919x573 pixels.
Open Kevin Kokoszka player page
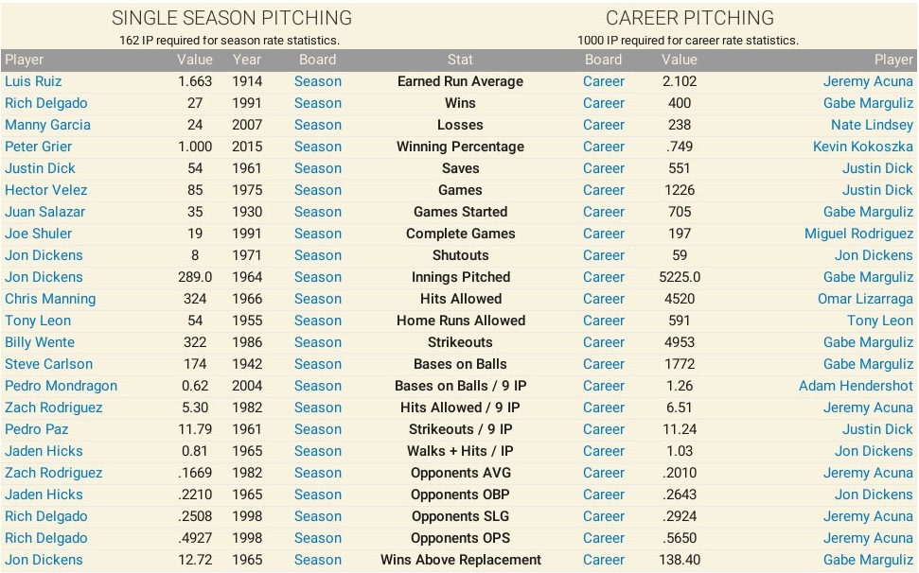click(x=863, y=147)
